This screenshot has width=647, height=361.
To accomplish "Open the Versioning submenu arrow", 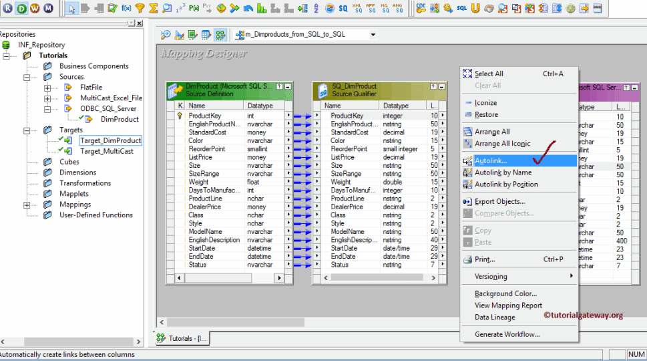I will (572, 276).
